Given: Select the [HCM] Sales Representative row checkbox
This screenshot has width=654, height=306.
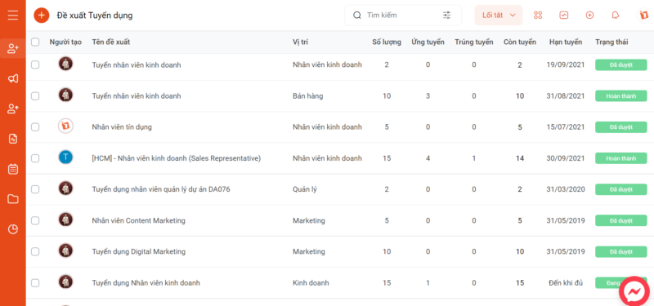Looking at the screenshot, I should click(35, 158).
